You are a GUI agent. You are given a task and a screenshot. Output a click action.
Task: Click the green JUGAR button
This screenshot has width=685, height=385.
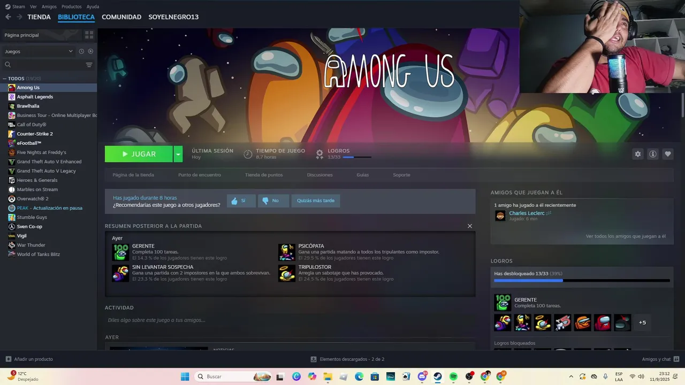click(139, 154)
